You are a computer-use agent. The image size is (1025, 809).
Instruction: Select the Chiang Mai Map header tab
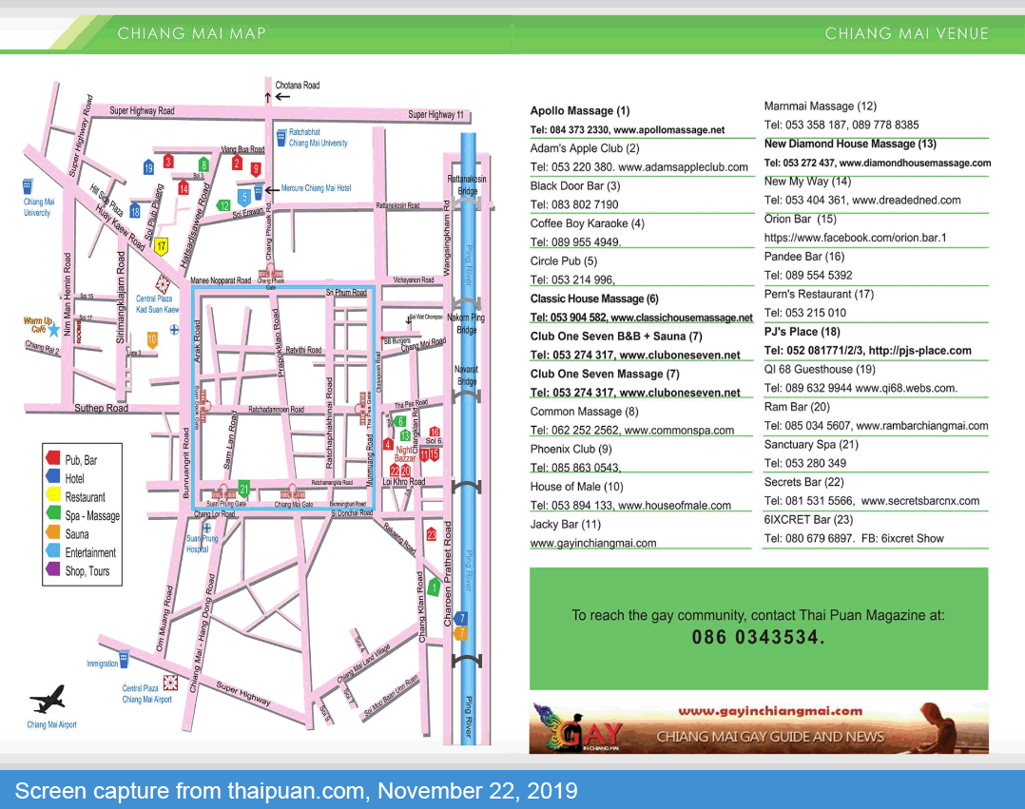pyautogui.click(x=191, y=34)
